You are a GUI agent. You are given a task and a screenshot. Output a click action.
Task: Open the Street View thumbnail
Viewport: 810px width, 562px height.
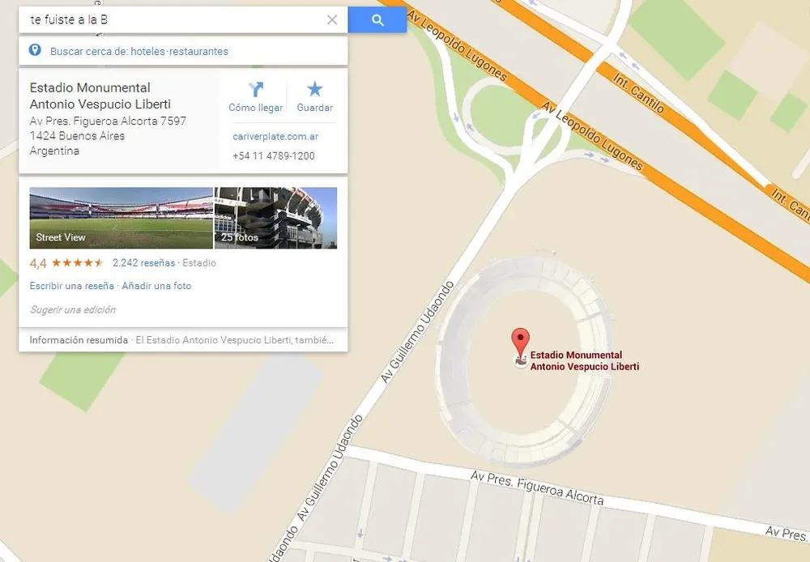121,218
